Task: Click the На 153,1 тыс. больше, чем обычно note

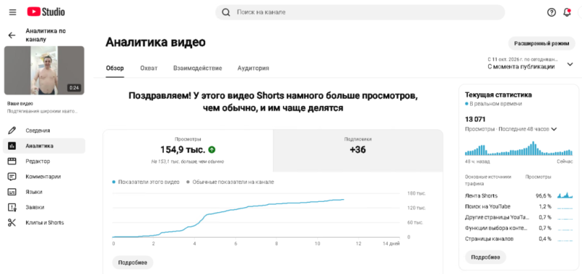Action: pyautogui.click(x=188, y=161)
